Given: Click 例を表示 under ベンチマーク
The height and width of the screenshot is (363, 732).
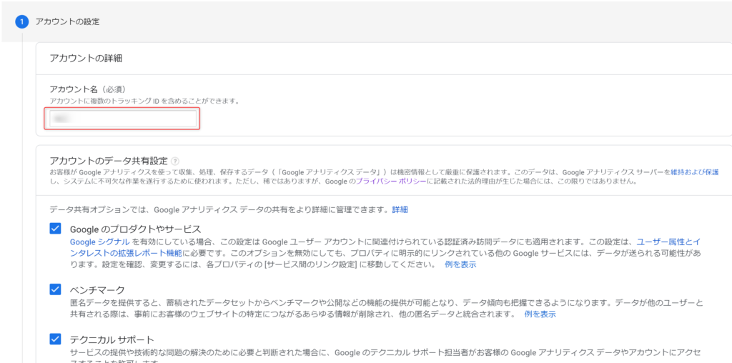Looking at the screenshot, I should 540,314.
